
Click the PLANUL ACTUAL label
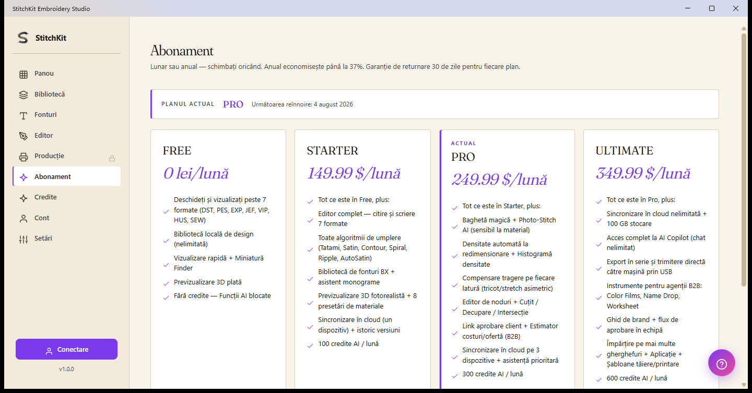point(188,104)
